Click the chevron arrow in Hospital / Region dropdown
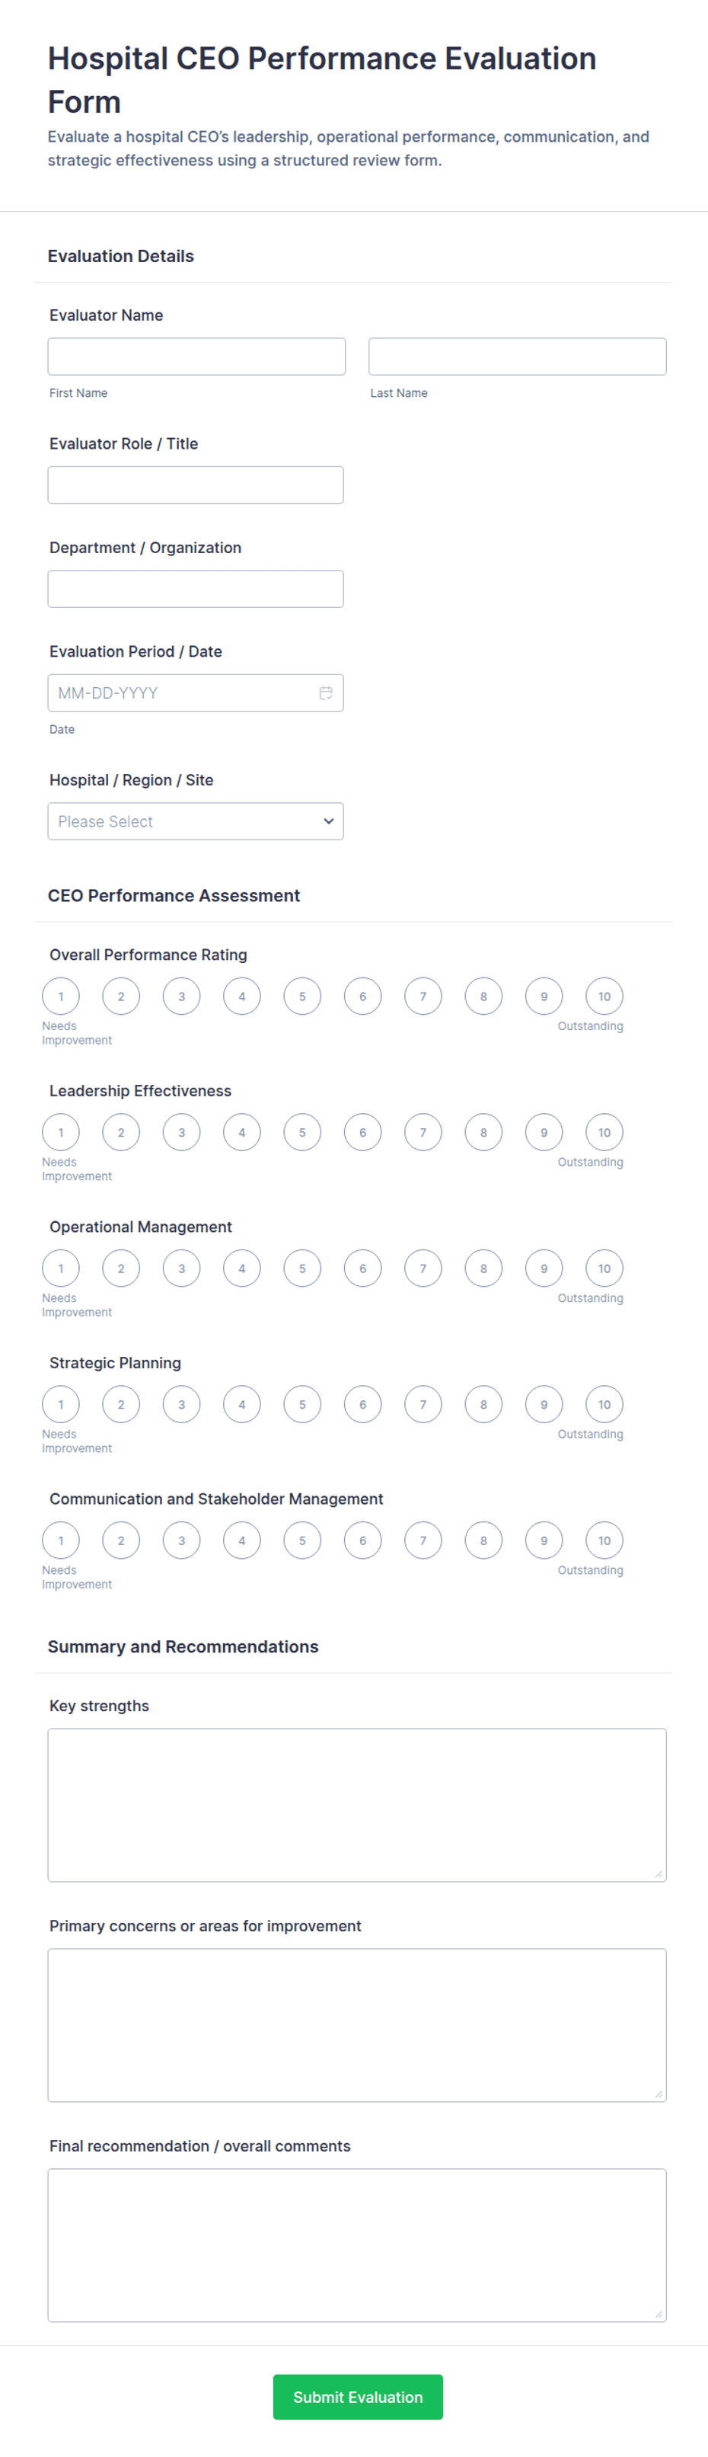This screenshot has width=708, height=2457. point(329,821)
